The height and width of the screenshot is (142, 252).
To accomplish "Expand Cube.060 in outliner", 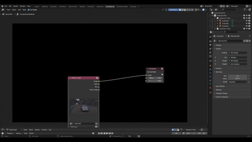I will (x=218, y=23).
